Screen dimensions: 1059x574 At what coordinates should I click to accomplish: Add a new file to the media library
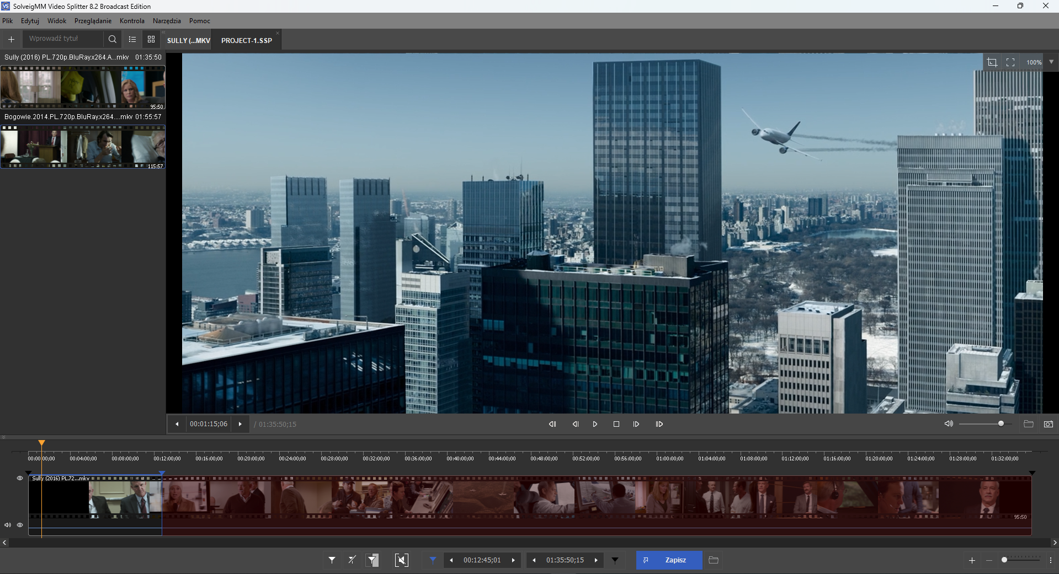click(11, 39)
